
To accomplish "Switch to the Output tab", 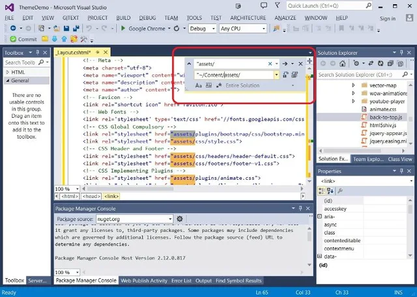I will point(203,281).
